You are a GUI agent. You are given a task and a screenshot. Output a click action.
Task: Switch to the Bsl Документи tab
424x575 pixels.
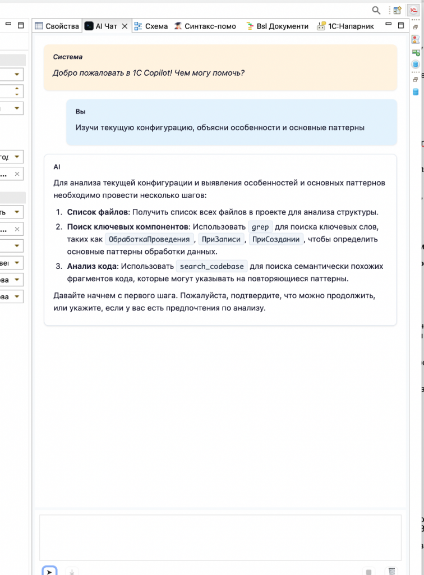click(278, 26)
